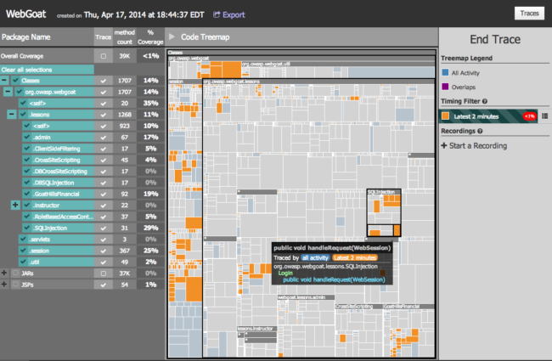Click the Overlaps purple swatch
The width and height of the screenshot is (552, 361).
(445, 87)
